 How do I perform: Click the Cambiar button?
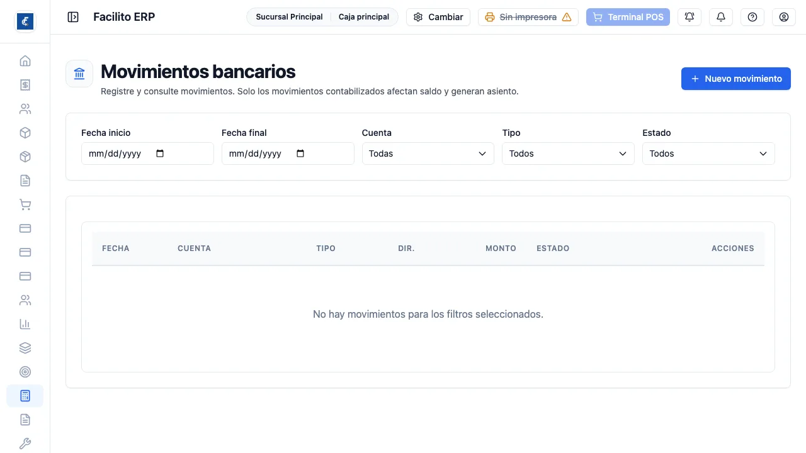438,17
